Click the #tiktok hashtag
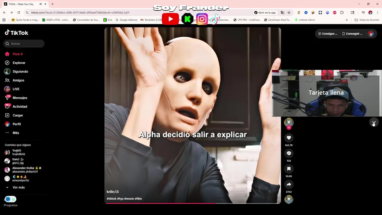Screen dimensions: 382x215 tap(112, 199)
